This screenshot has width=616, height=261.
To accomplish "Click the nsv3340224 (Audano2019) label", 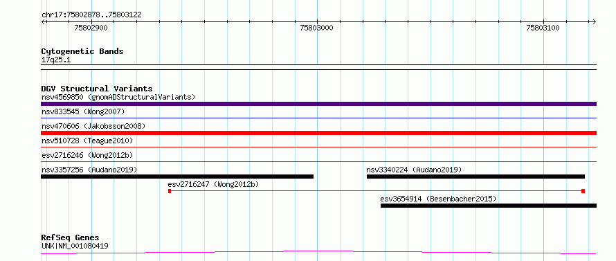I will coord(414,170).
